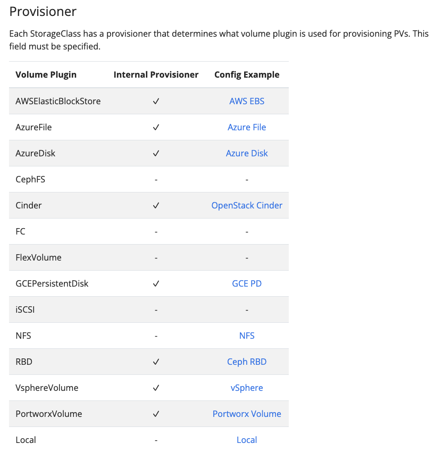The width and height of the screenshot is (443, 452).
Task: Click the checkmark in the AWSElasticBlockStore row
Action: click(156, 101)
